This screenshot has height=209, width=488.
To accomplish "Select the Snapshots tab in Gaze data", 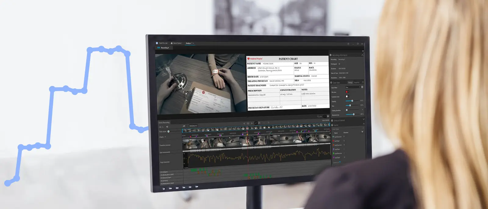I will pos(357,82).
